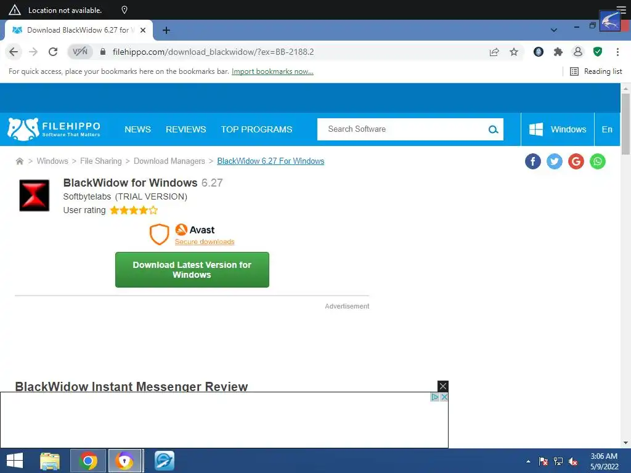Viewport: 631px width, 473px height.
Task: Expand the tab search chevron
Action: click(554, 30)
